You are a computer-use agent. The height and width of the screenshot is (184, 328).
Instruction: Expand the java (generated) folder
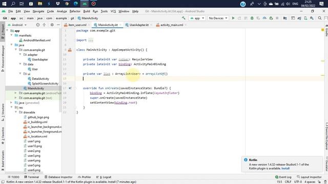[x=11, y=102]
